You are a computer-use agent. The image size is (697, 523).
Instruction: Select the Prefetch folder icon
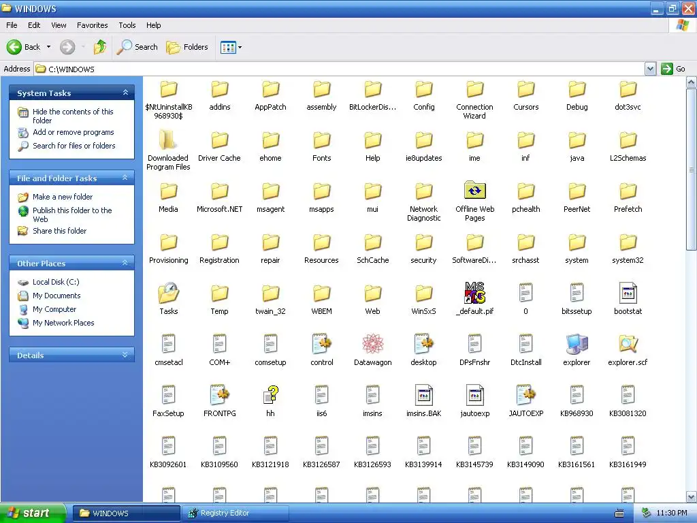coord(628,191)
